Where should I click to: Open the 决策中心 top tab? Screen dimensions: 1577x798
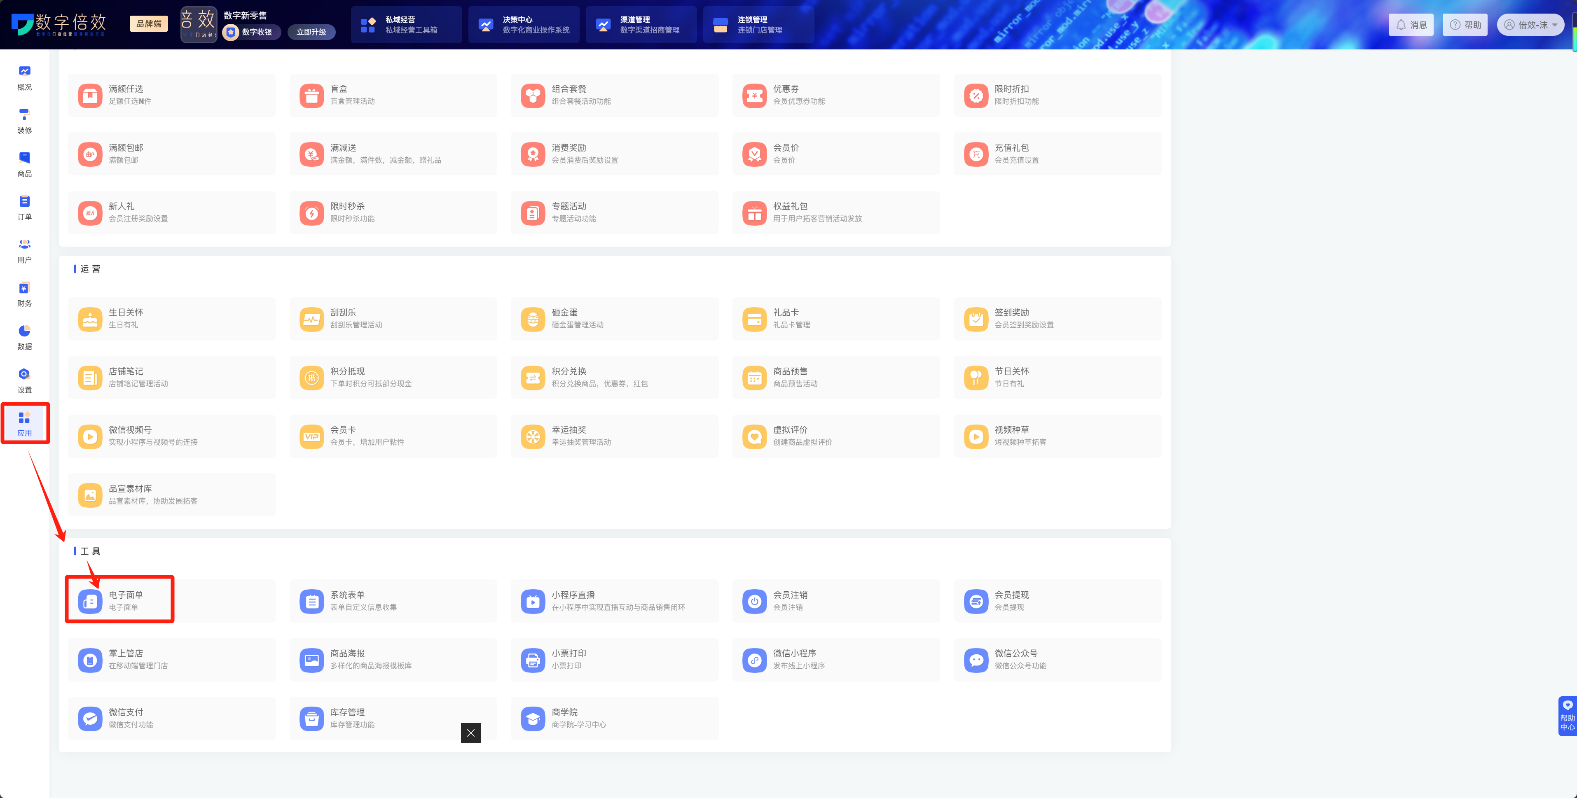point(524,24)
